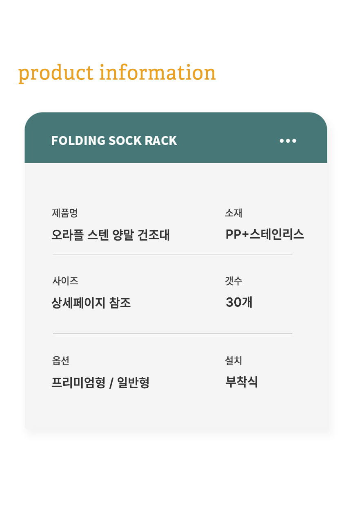Open the three-dot more options menu
351x522 pixels.
pyautogui.click(x=288, y=141)
